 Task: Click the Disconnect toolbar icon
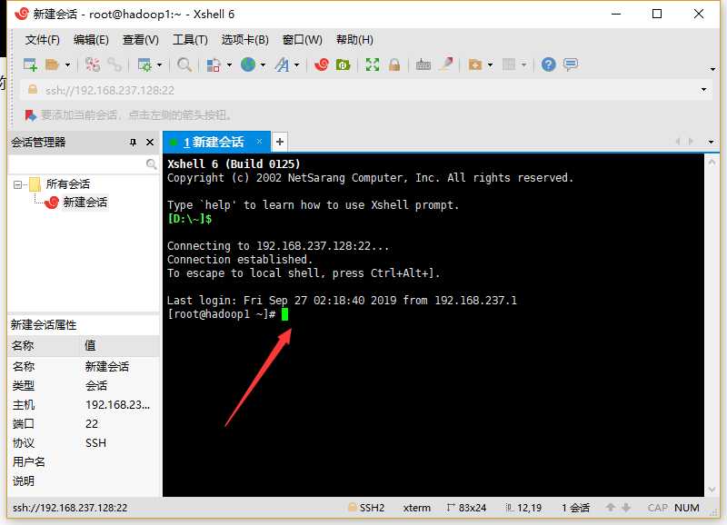coord(93,64)
